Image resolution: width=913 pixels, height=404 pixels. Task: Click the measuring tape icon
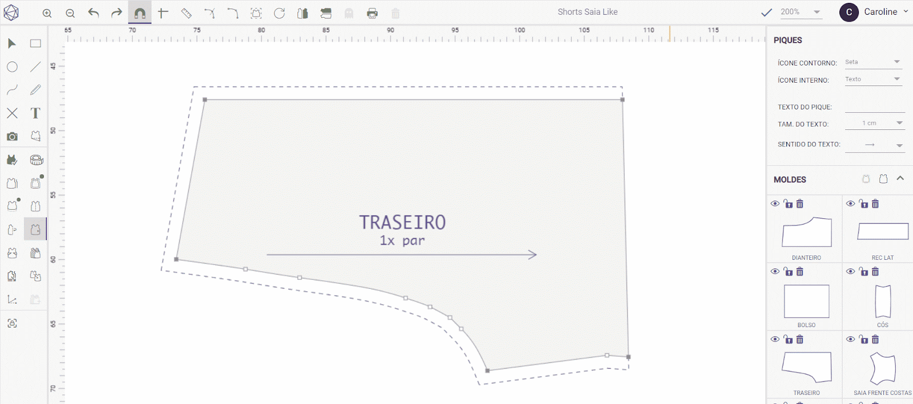click(37, 160)
